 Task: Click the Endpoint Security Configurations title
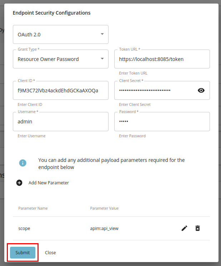coord(51,13)
